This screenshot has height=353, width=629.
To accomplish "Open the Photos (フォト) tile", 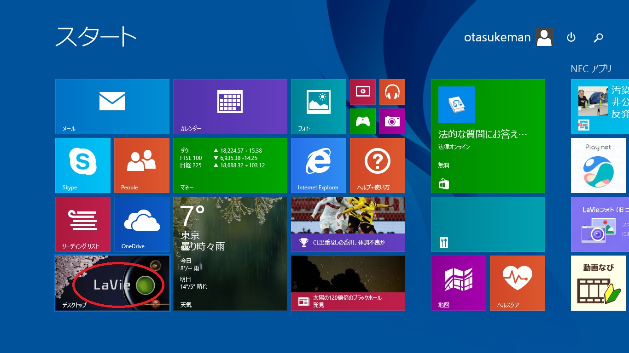I will pyautogui.click(x=319, y=107).
